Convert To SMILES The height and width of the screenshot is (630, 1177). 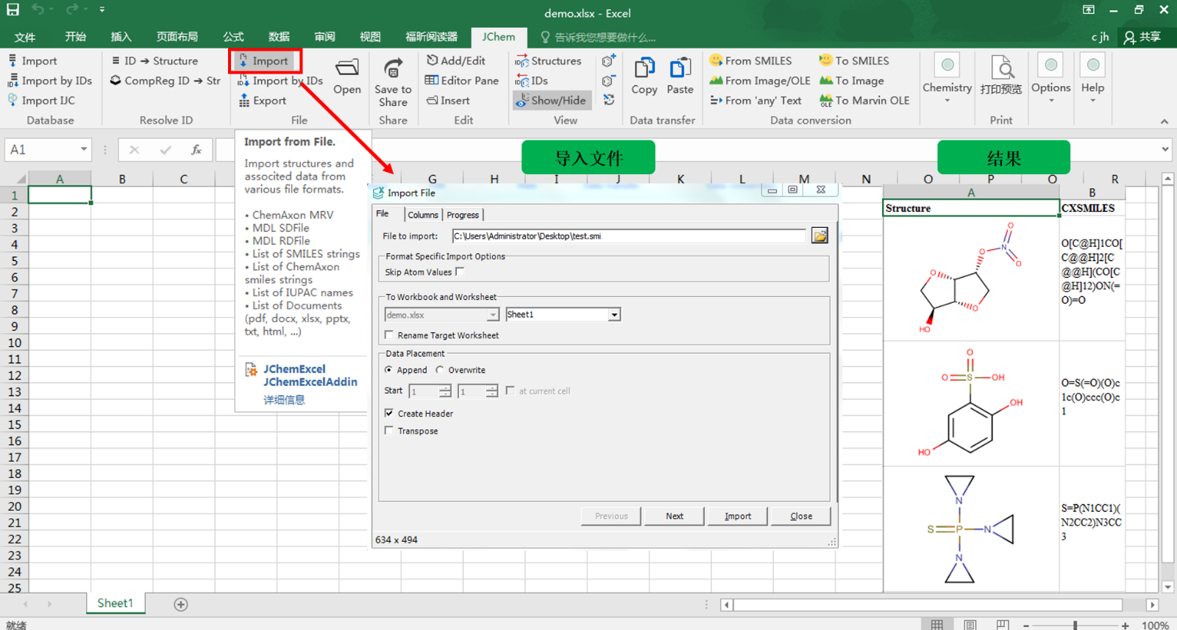point(854,61)
